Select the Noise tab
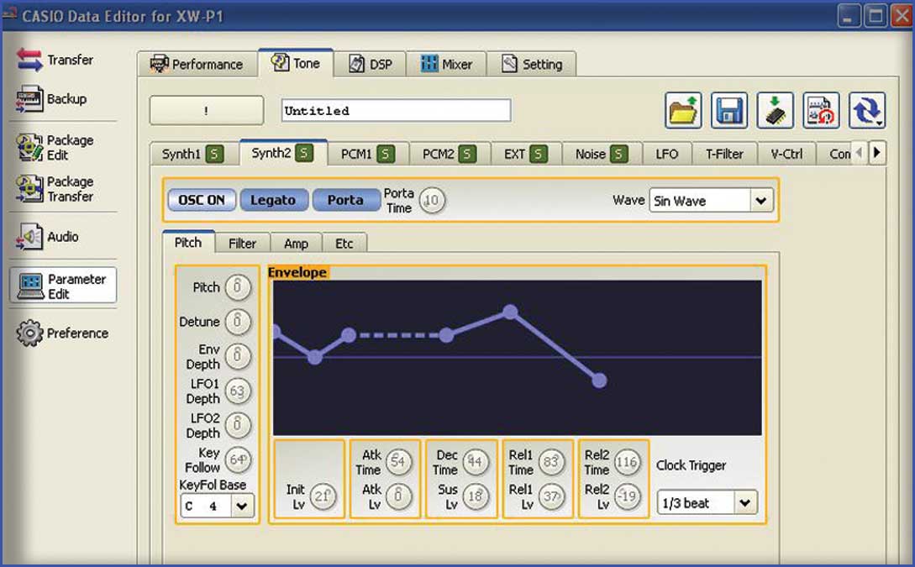915x567 pixels. point(602,154)
